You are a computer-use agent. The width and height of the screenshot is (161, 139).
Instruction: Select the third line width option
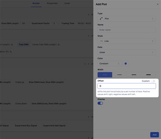coord(134,75)
